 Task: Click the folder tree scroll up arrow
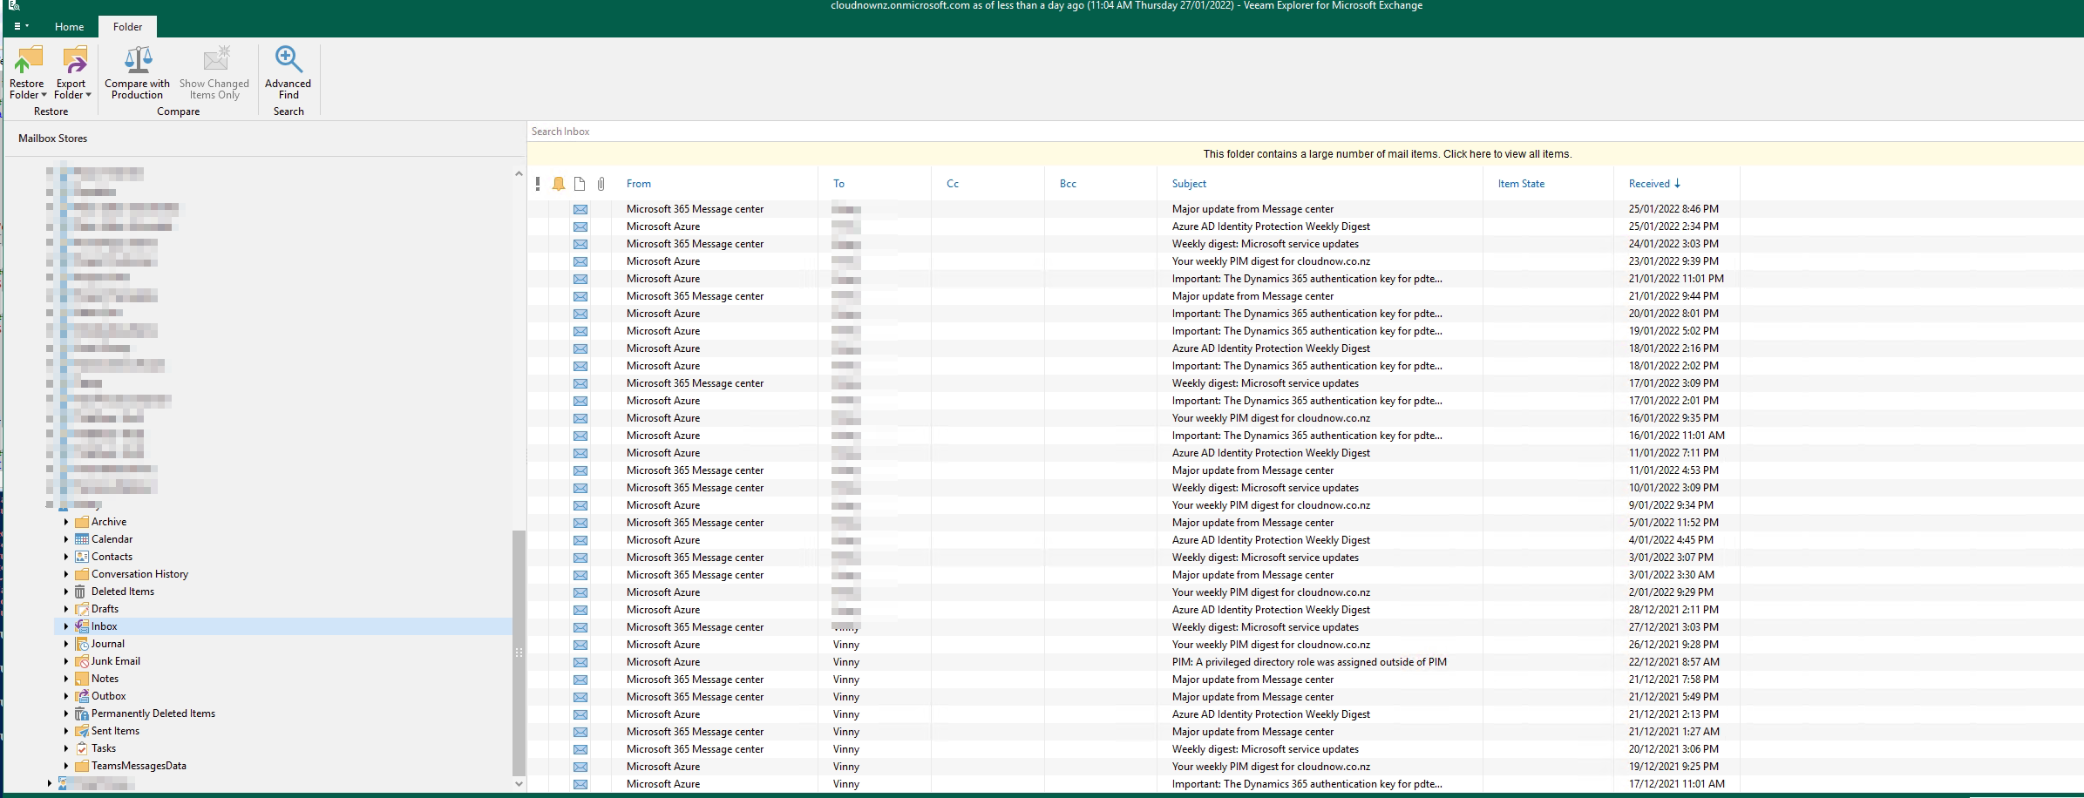(519, 174)
